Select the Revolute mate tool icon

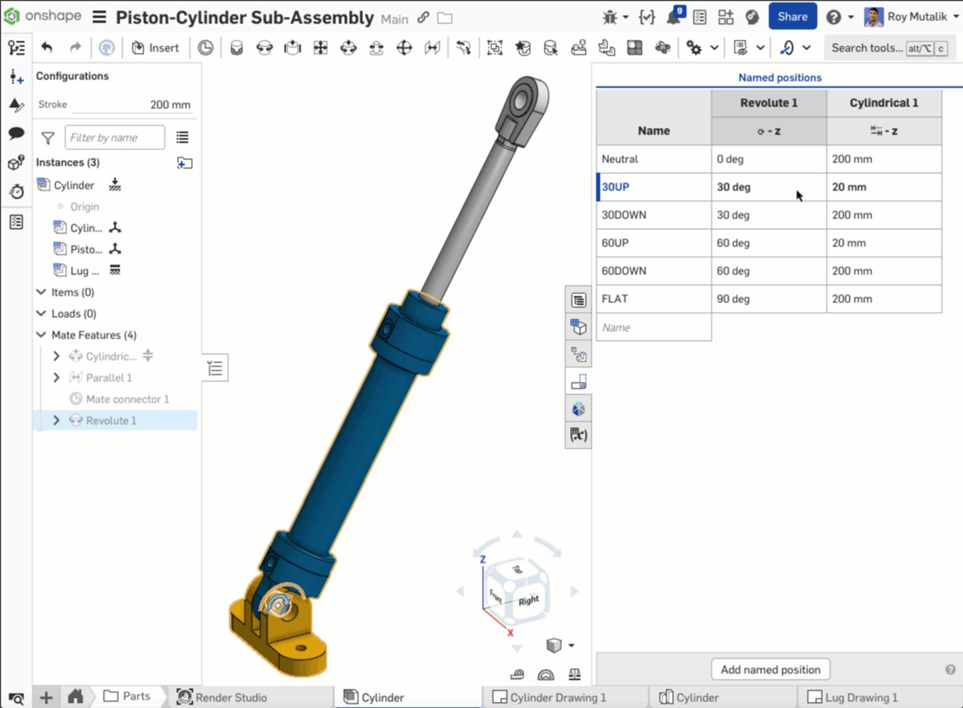pos(264,48)
